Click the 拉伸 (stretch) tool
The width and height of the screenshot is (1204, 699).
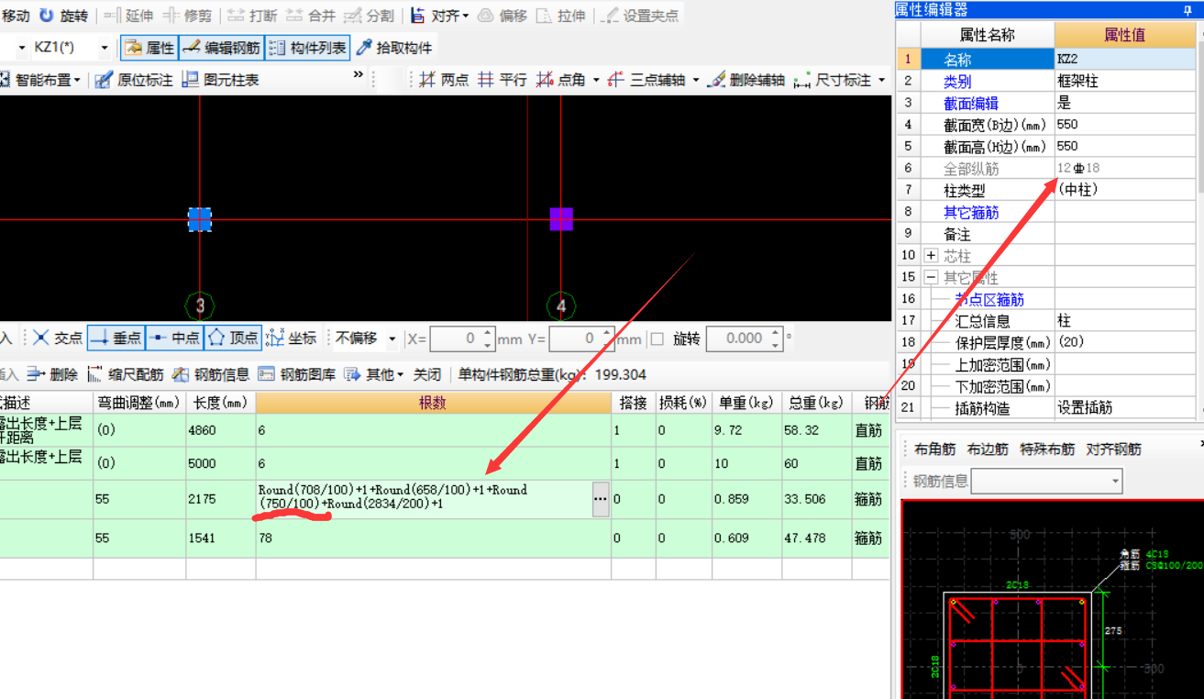[560, 16]
